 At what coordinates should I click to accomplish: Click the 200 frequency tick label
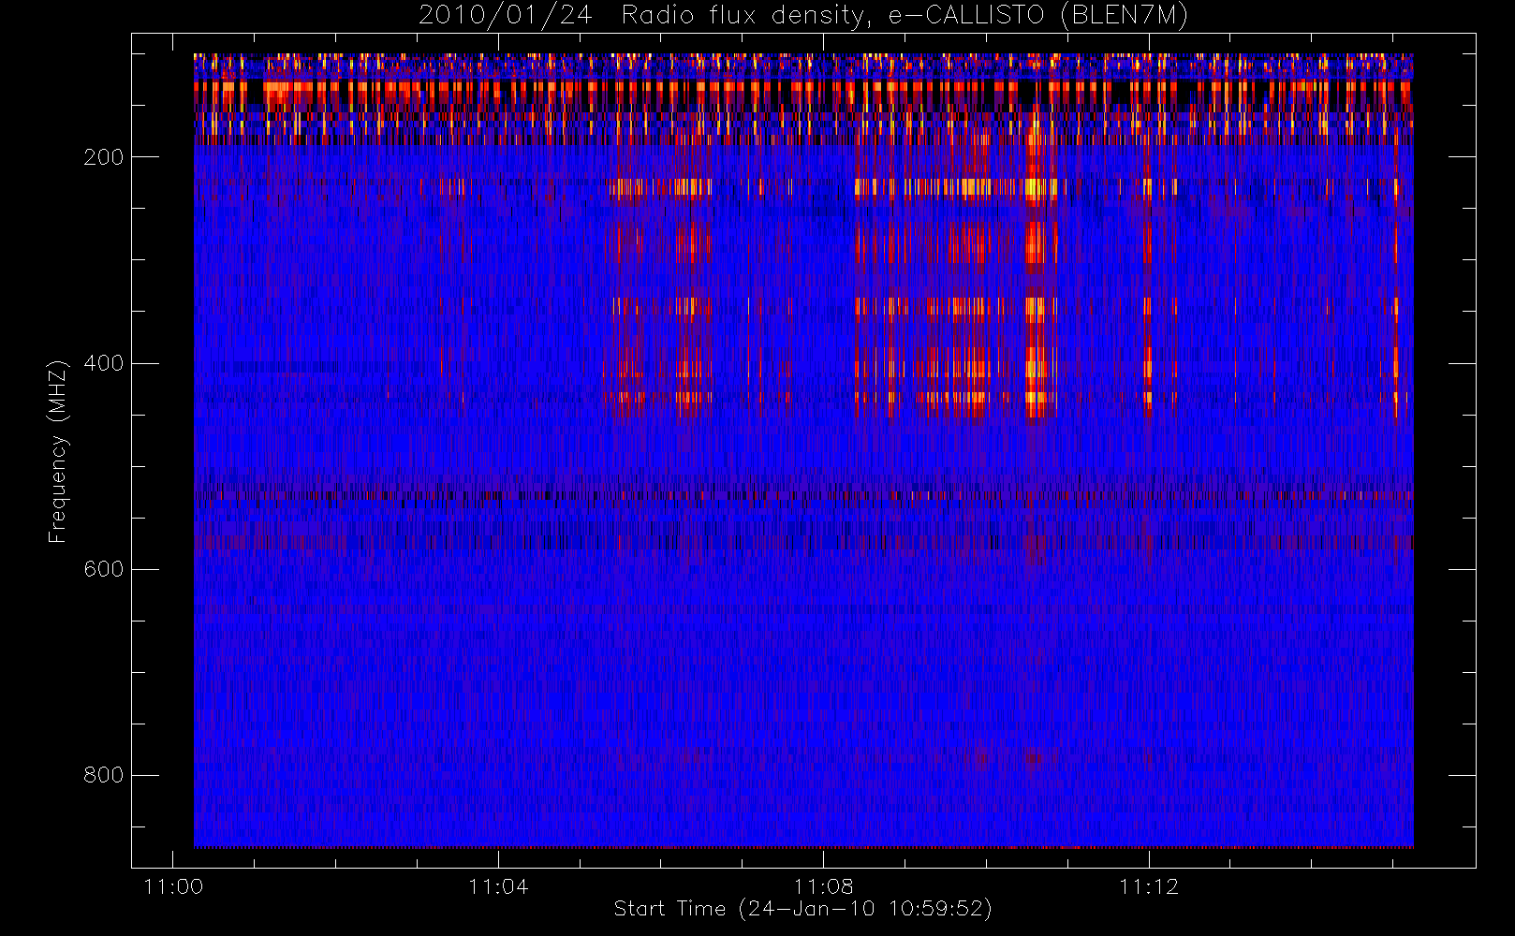click(104, 157)
